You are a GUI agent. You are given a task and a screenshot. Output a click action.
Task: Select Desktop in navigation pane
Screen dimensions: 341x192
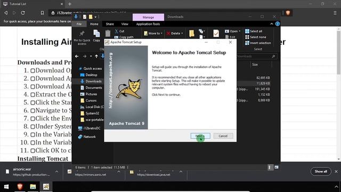tap(89, 75)
